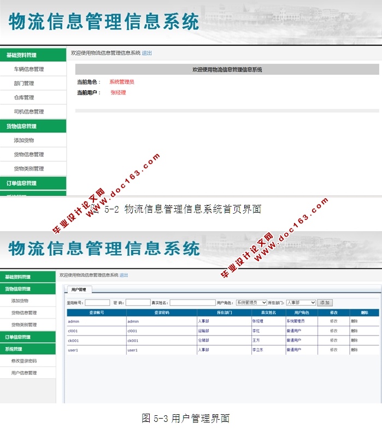This screenshot has height=435, width=382.
Task: Click the 添加 button
Action: [x=325, y=303]
